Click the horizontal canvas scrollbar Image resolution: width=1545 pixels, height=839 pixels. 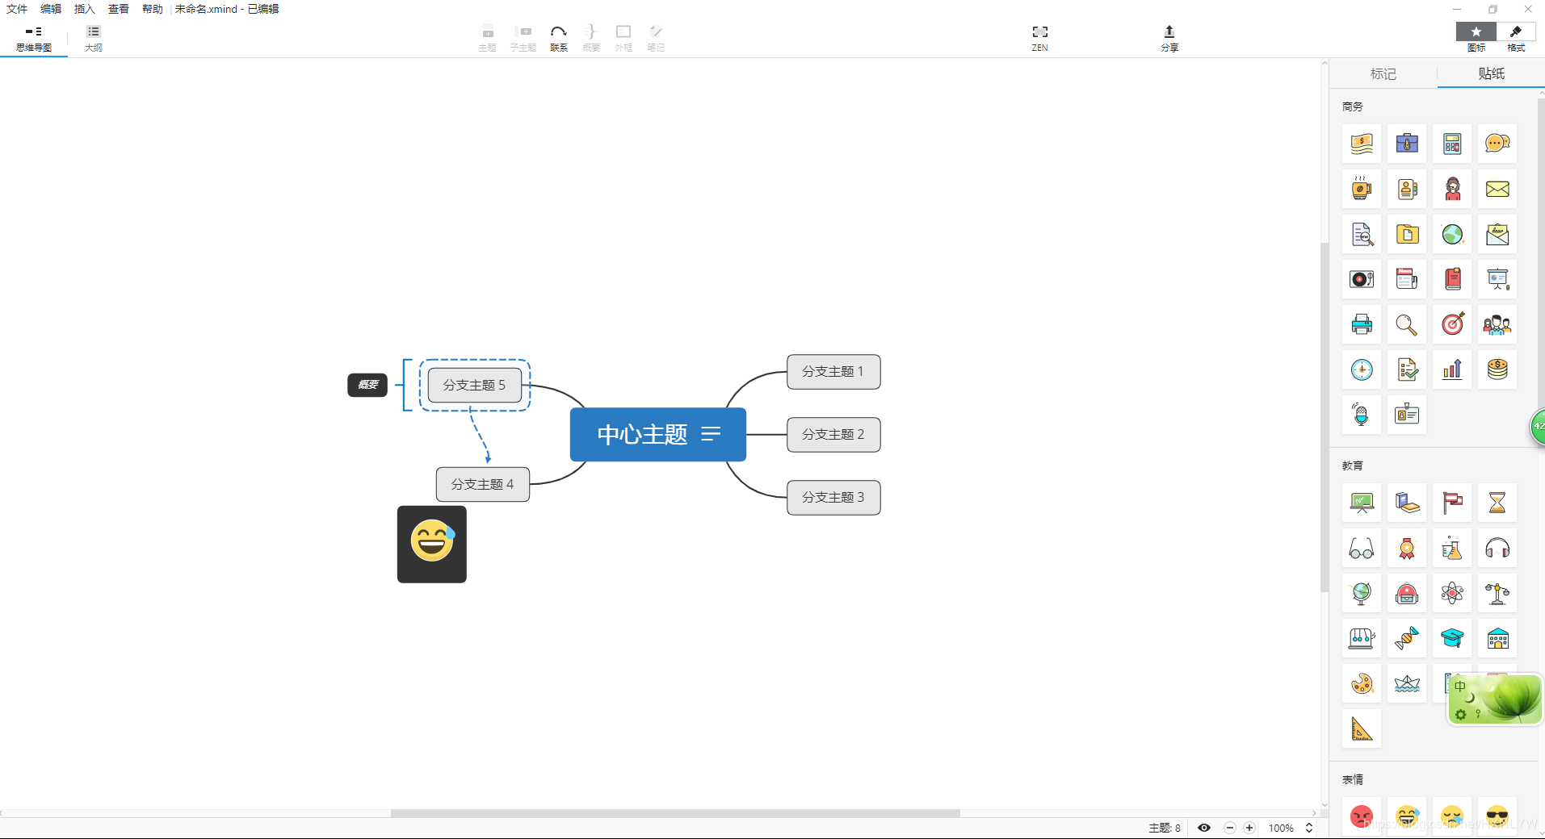675,813
